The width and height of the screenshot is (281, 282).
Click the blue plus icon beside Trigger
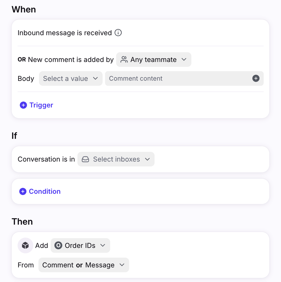(x=23, y=105)
